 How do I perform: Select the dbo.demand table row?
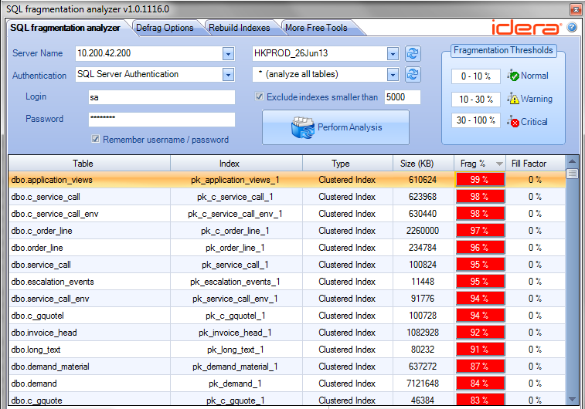click(x=287, y=384)
